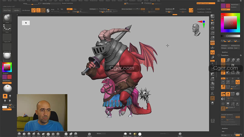Select the Standard brush at bottom
This screenshot has width=244, height=137.
(19, 134)
